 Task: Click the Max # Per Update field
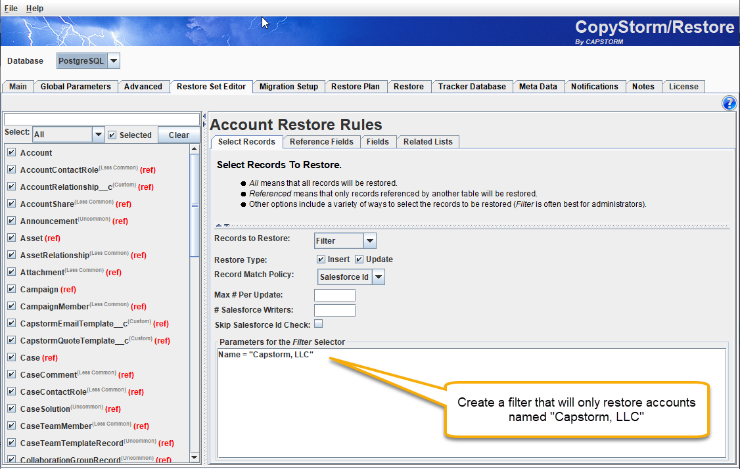click(x=335, y=295)
